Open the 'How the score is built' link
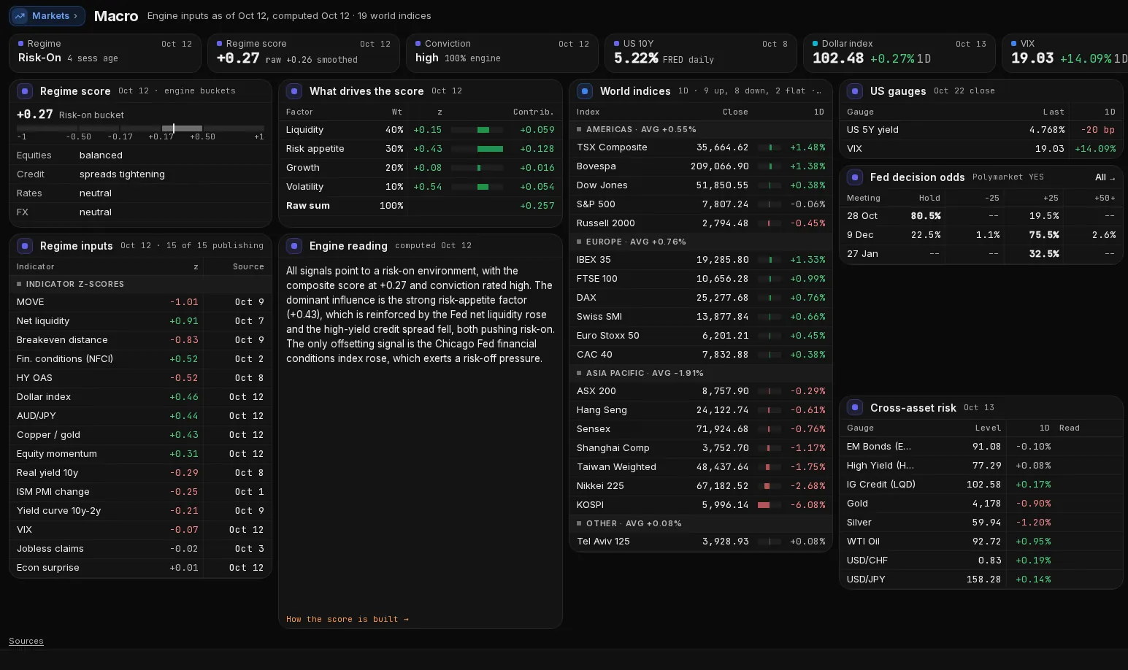The height and width of the screenshot is (670, 1128). pos(348,619)
